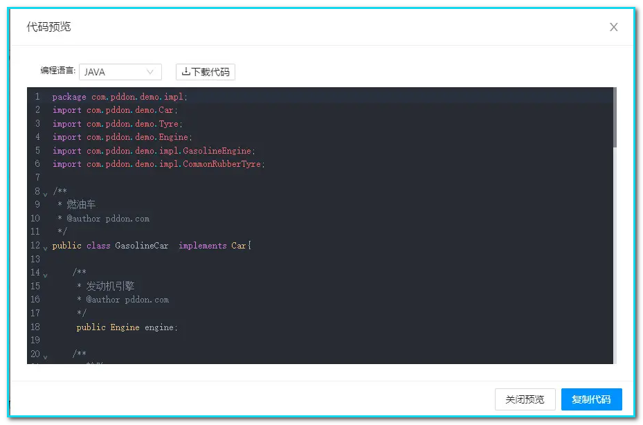Click line number 1 in the gutter
The image size is (643, 425).
pyautogui.click(x=37, y=96)
